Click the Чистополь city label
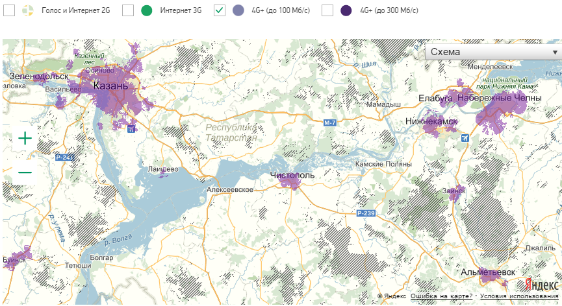Viewport: 562px width, 306px height. [x=292, y=175]
